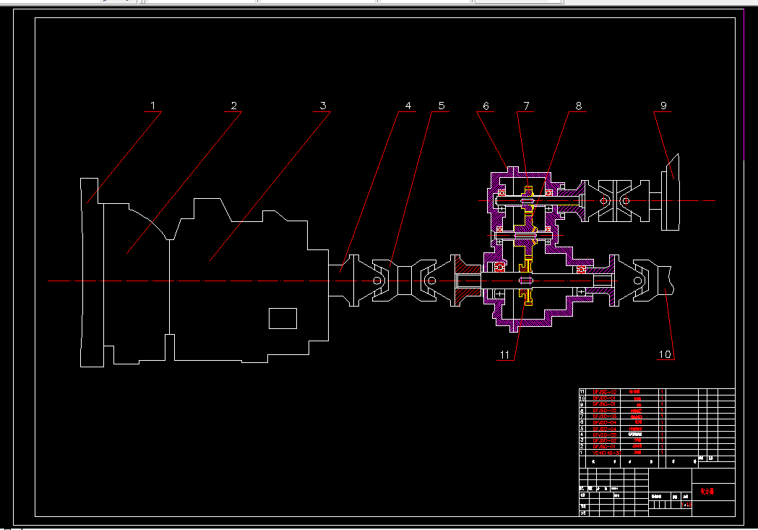This screenshot has height=530, width=758.
Task: Click callout number 1 above the engine outline
Action: tap(152, 106)
